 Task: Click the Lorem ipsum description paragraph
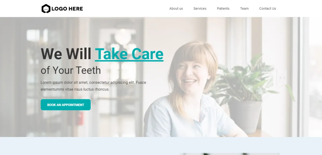(x=93, y=86)
